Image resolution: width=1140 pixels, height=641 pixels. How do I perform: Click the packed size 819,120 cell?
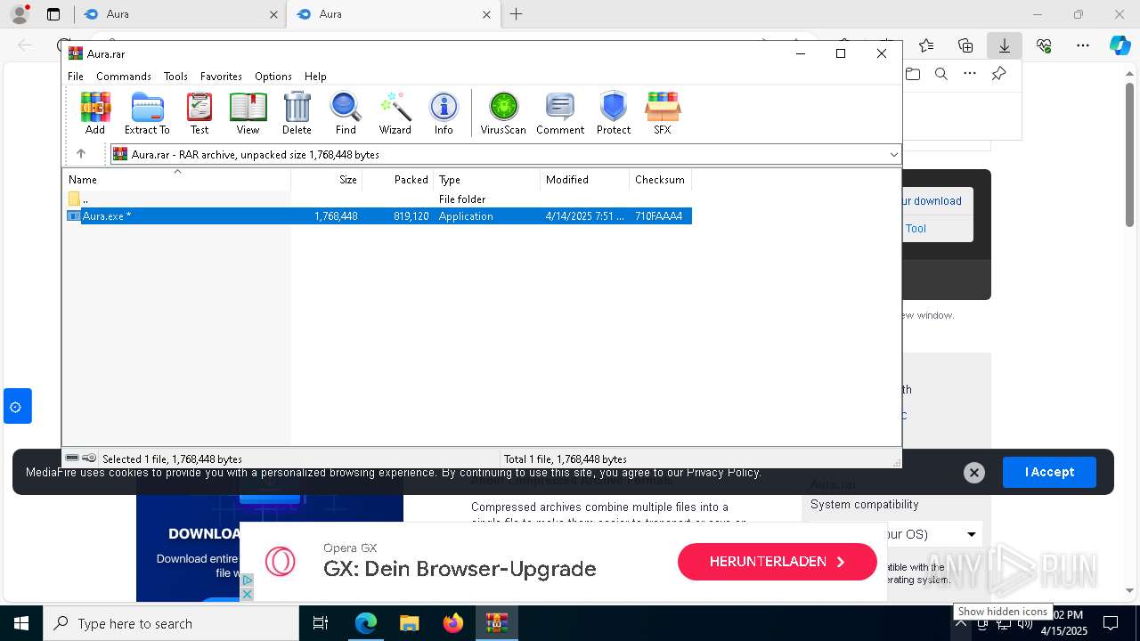pos(411,216)
